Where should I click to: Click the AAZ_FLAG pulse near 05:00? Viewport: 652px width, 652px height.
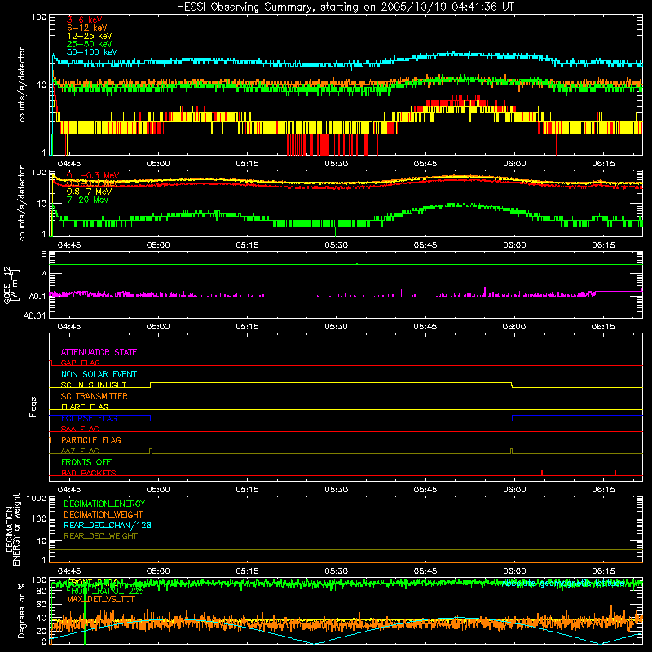(x=151, y=451)
